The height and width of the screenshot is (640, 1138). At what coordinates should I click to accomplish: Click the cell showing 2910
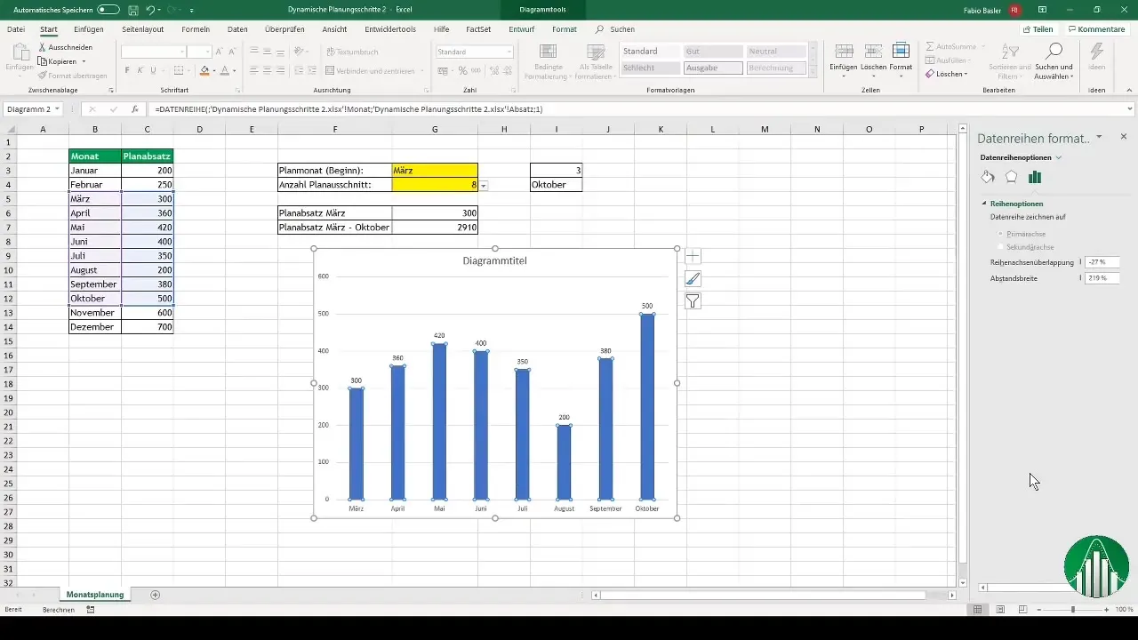click(x=435, y=228)
